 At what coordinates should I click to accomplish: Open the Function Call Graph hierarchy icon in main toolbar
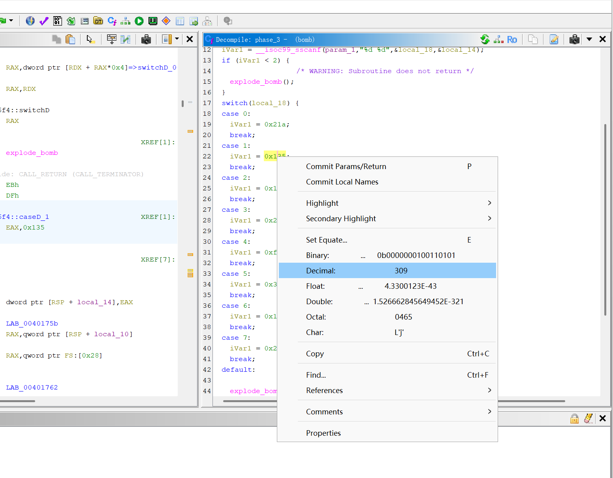tap(126, 21)
